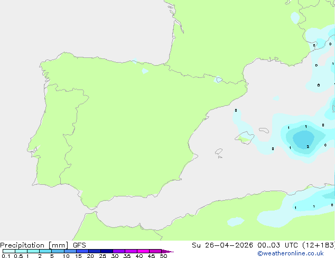Pick the dark navy legend swatch between 25 and 30

coord(107,251)
